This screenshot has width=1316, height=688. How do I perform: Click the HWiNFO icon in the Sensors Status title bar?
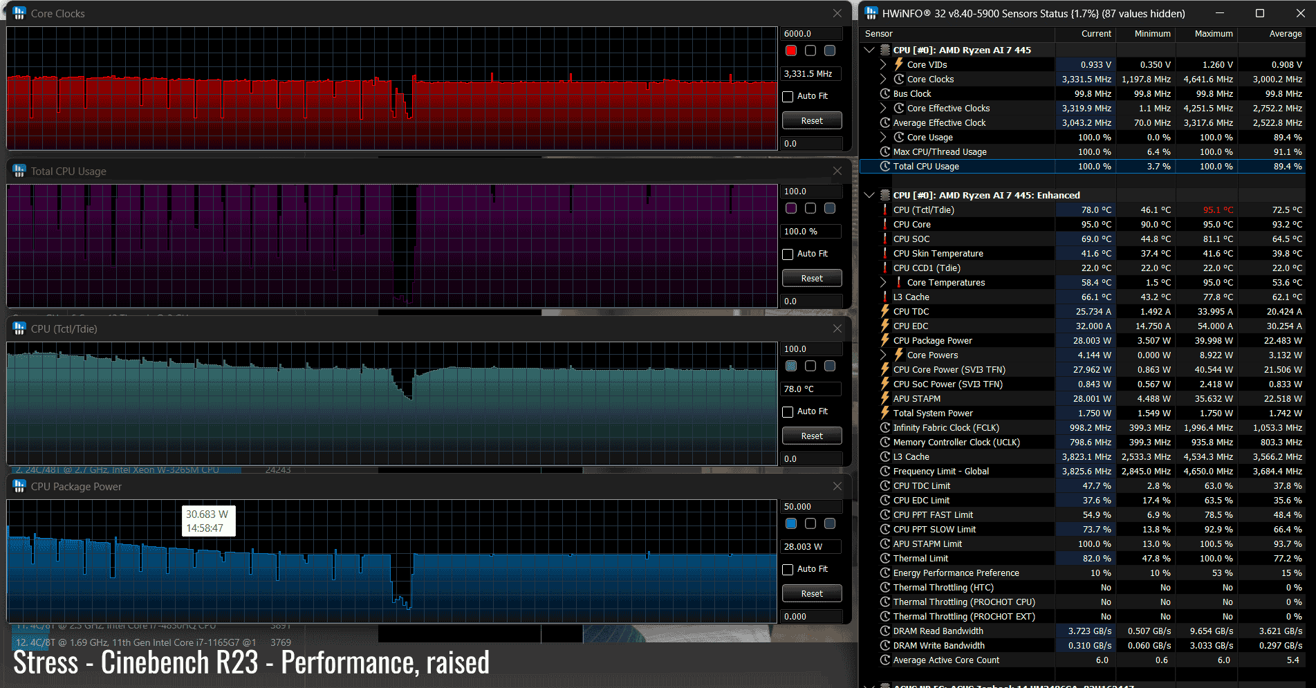click(871, 13)
